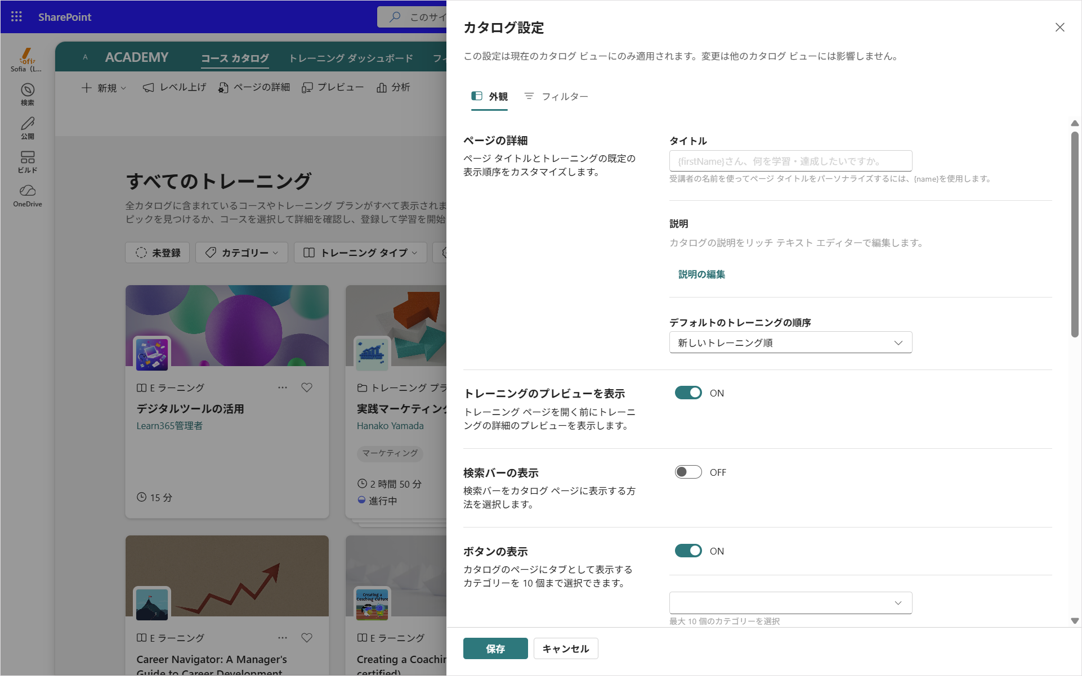
Task: Open the 公開 pencil icon
Action: tap(28, 128)
